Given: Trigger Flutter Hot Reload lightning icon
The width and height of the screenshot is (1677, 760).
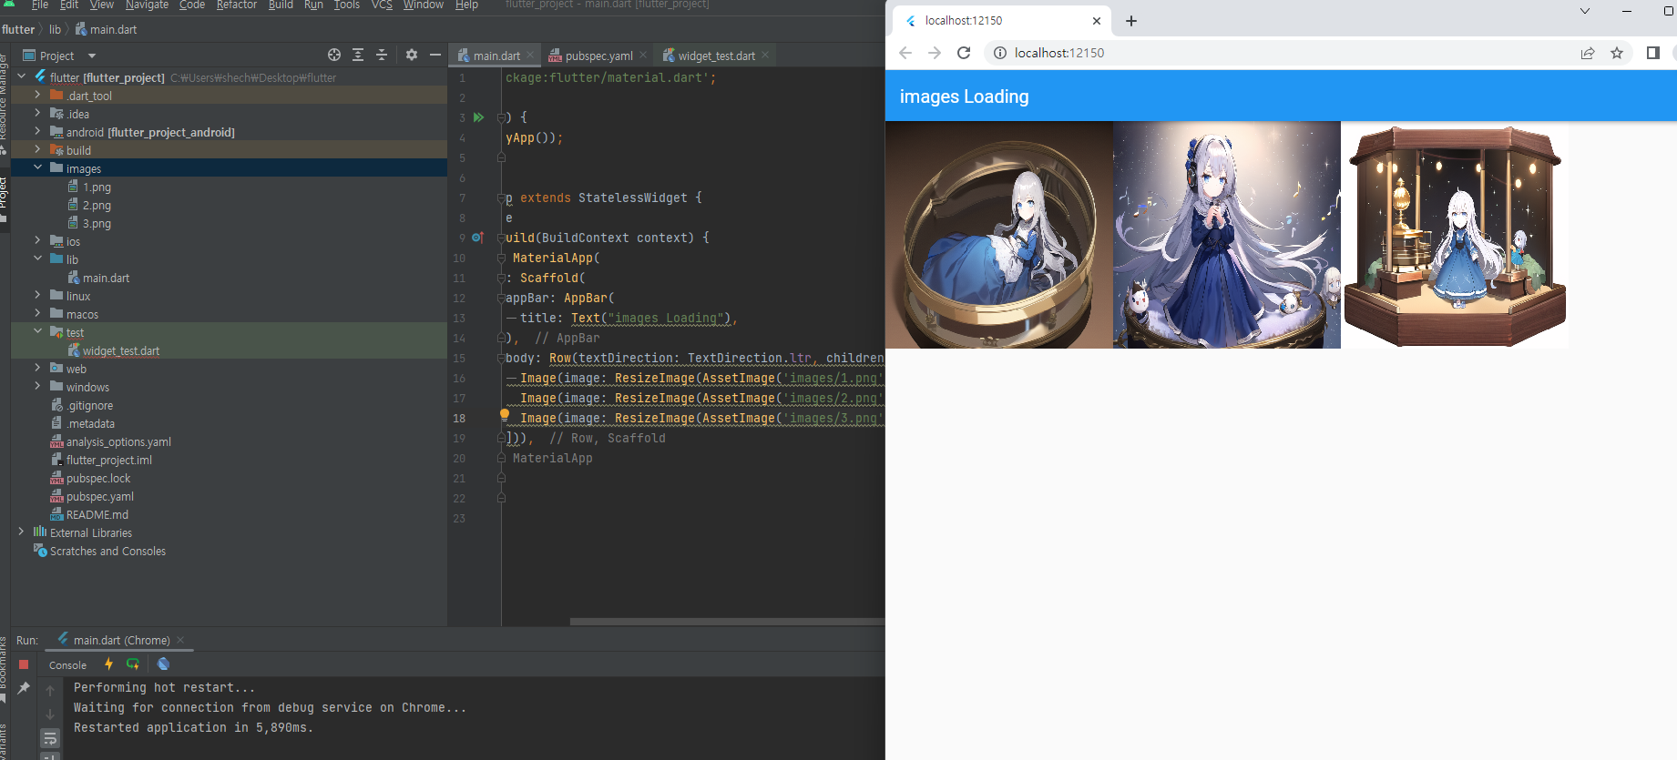Looking at the screenshot, I should tap(109, 664).
